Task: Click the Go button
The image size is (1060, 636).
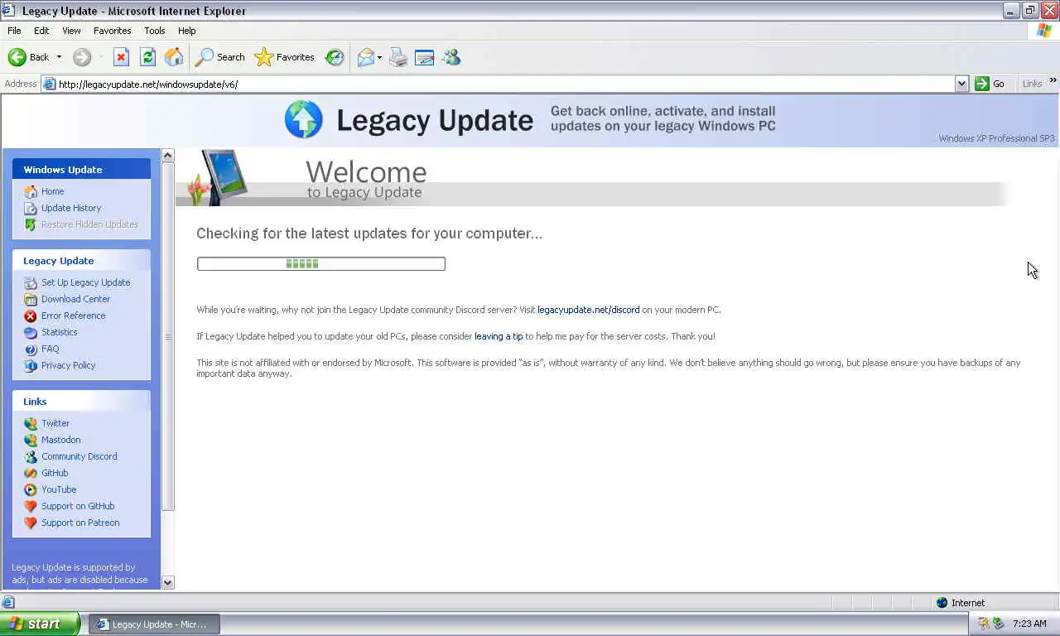Action: tap(990, 84)
